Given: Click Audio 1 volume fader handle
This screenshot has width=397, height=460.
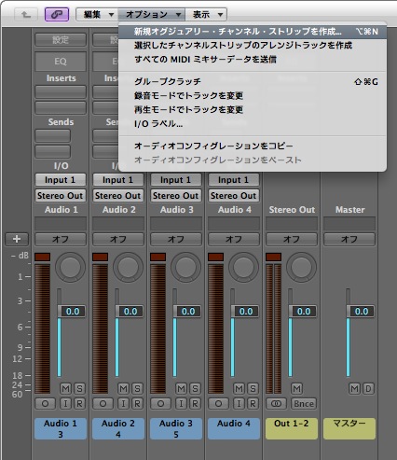Looking at the screenshot, I should (x=72, y=312).
